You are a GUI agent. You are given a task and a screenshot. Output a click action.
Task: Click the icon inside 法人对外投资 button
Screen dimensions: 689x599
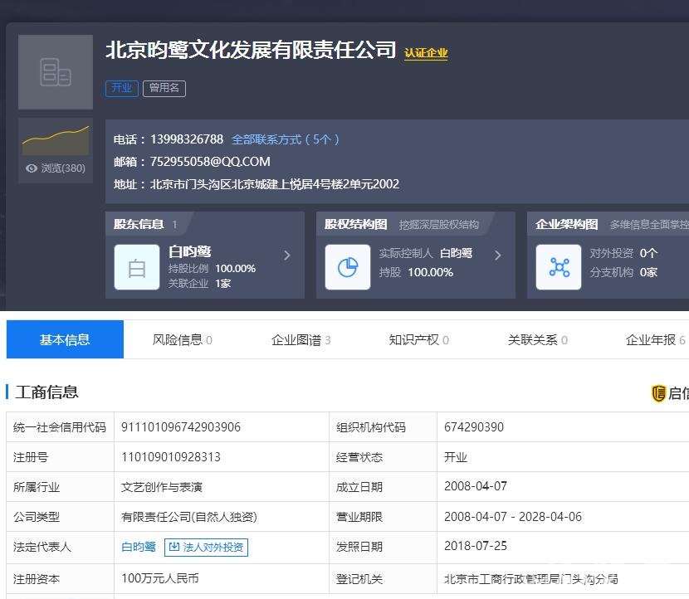click(x=174, y=547)
